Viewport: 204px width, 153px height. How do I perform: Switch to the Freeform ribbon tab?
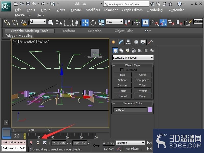coord(68,31)
